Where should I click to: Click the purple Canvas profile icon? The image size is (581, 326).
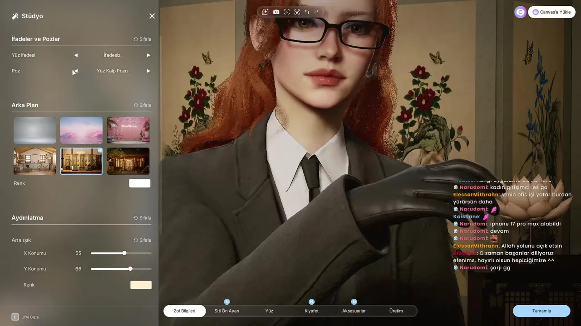click(x=520, y=12)
